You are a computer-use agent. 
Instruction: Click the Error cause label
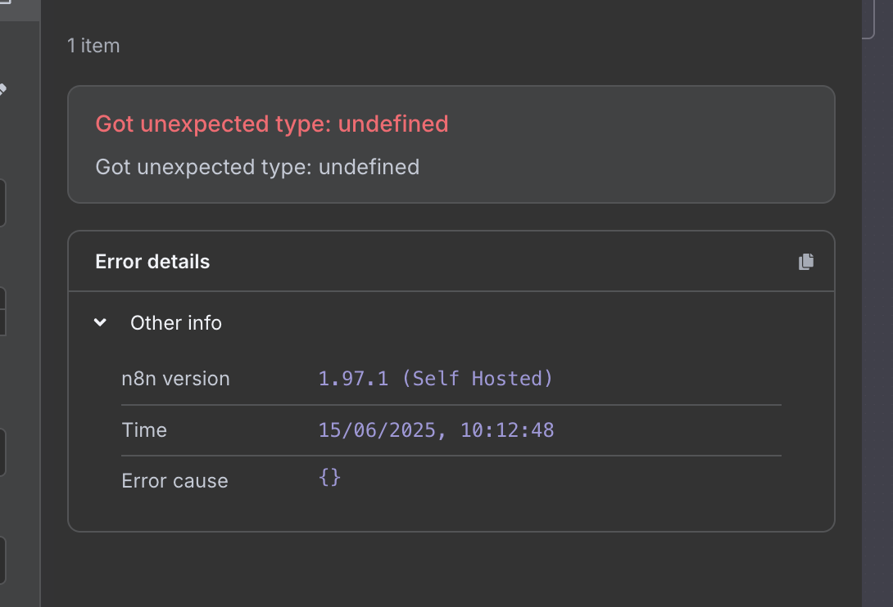(x=175, y=481)
